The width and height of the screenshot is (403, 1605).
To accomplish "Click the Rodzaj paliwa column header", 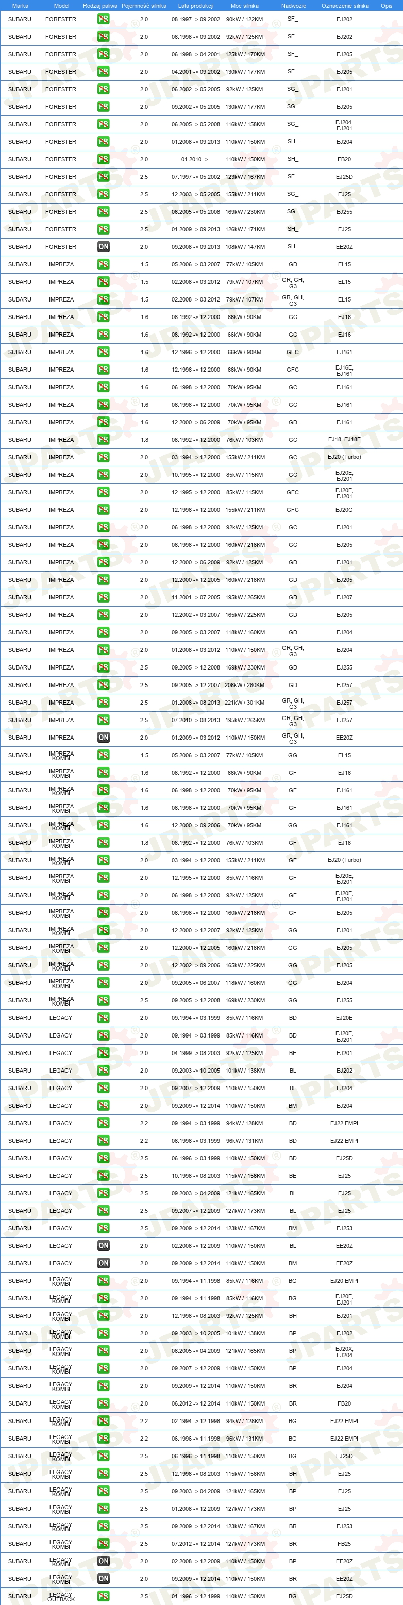I will pos(99,6).
